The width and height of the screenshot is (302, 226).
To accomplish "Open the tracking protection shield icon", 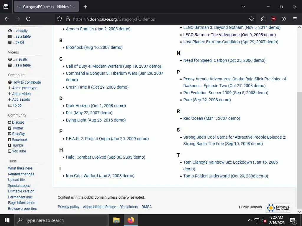I will click(x=60, y=19).
